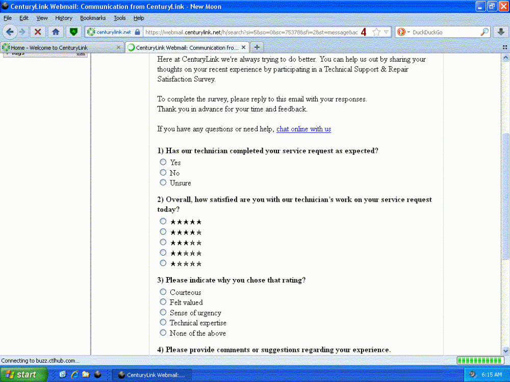Screen dimensions: 510x382
Task: Select 'None of the above' option
Action: [x=163, y=333]
